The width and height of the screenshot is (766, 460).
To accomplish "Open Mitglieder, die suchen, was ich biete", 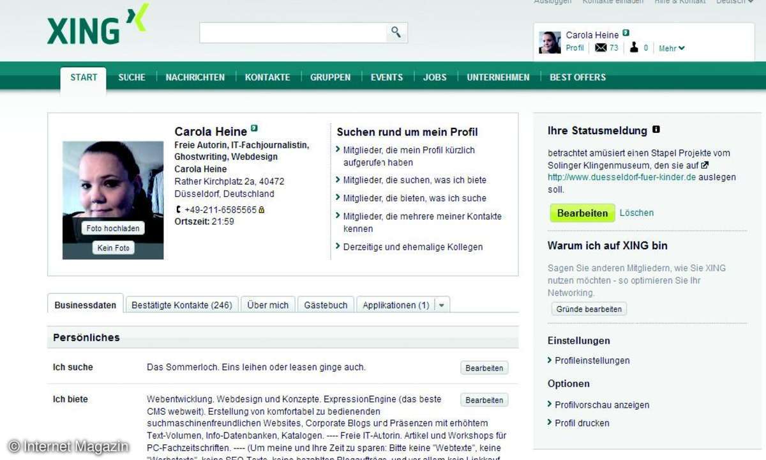I will pos(414,180).
